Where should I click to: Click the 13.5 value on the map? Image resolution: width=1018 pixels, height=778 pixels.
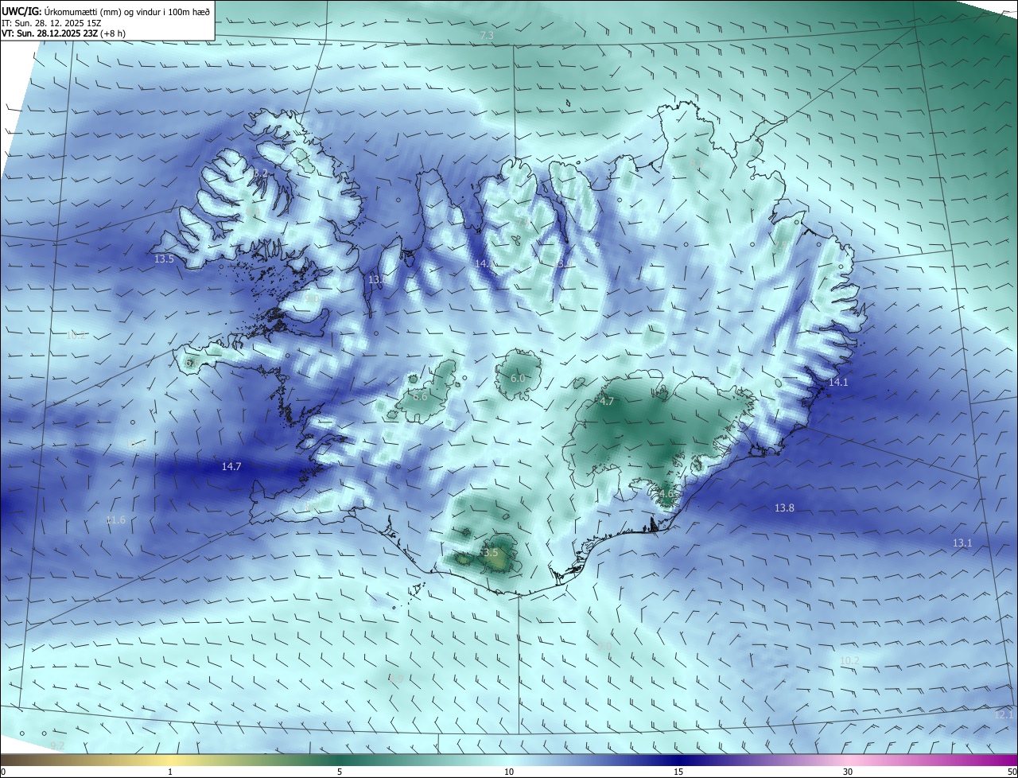[x=164, y=259]
